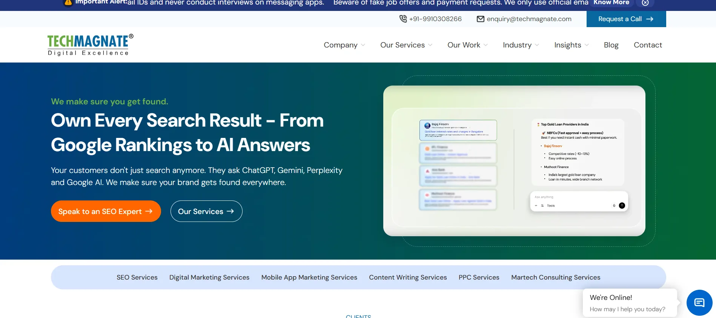
Task: Expand the Company navigation dropdown
Action: point(344,45)
